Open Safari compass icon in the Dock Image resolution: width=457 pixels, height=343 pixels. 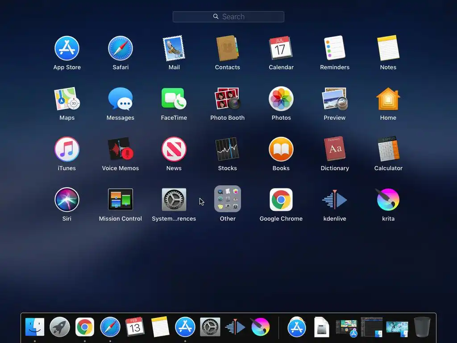coord(110,327)
